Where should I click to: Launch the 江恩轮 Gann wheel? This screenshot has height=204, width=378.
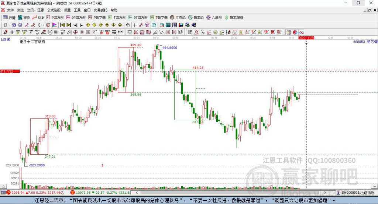tap(178, 18)
